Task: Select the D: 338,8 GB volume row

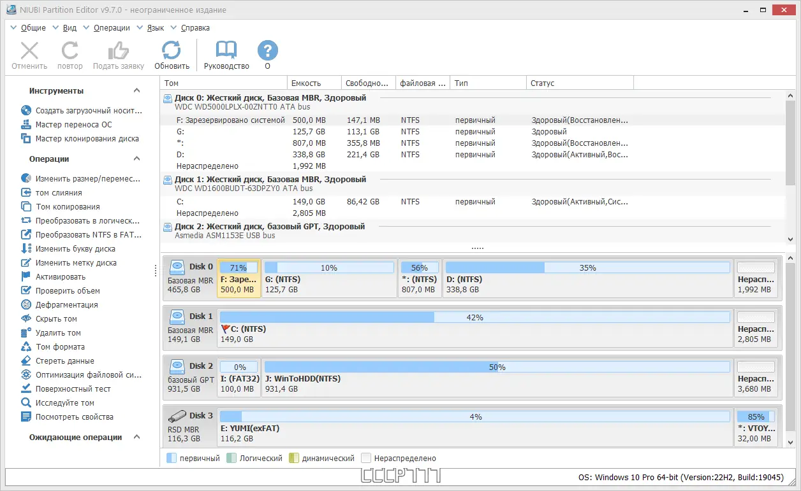Action: coord(473,155)
